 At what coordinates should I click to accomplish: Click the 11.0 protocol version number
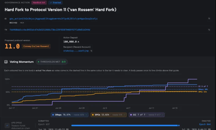pyautogui.click(x=12, y=46)
